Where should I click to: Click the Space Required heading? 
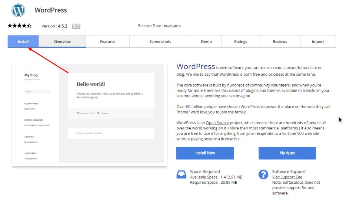tap(205, 172)
